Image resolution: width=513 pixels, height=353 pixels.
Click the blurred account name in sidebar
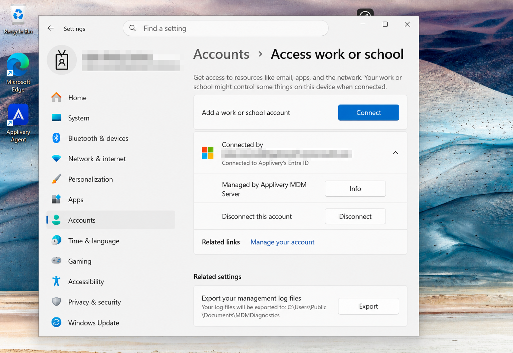click(x=131, y=61)
